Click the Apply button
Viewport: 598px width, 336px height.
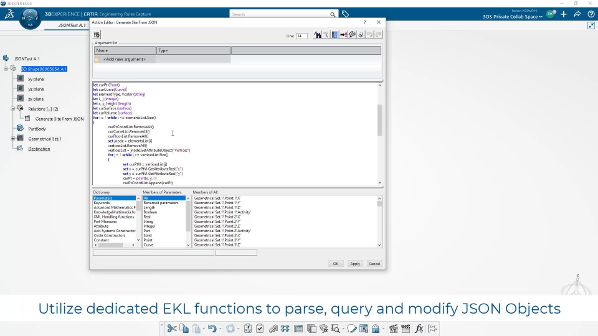(355, 264)
